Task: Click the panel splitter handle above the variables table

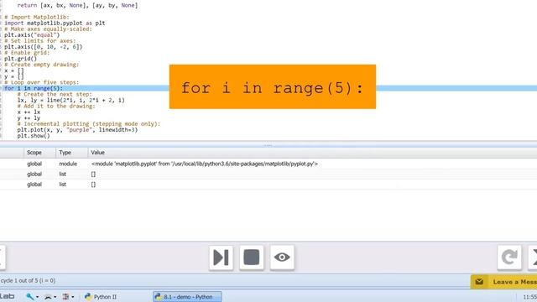Action: (x=268, y=145)
